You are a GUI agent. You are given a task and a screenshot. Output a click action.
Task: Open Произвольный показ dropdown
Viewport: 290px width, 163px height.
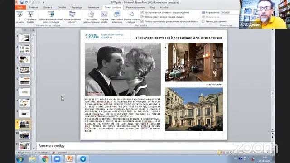tap(72, 17)
